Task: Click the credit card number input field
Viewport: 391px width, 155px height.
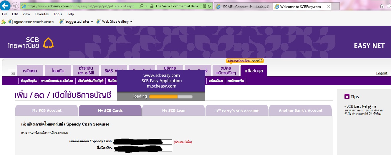Action: [x=143, y=142]
